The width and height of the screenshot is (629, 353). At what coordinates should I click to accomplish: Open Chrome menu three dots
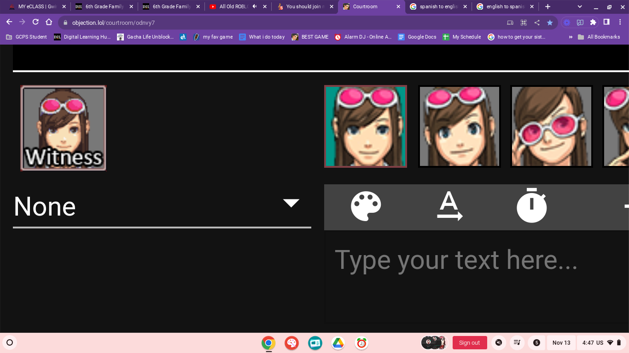pyautogui.click(x=620, y=22)
